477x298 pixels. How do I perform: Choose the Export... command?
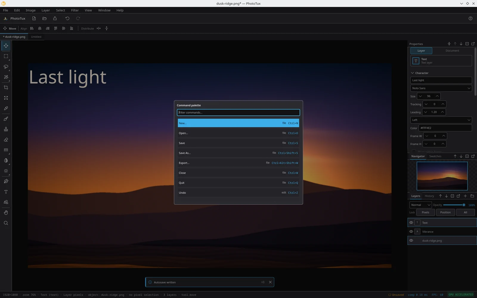click(x=238, y=163)
